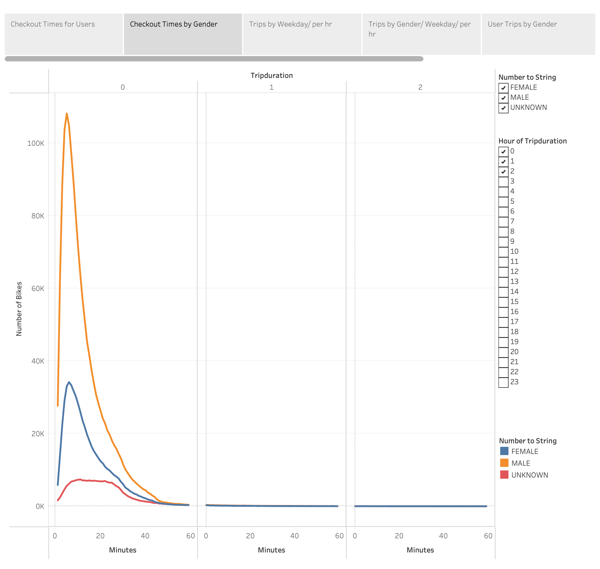Check the hour 16 filter box
Viewport: 600px width, 569px height.
[503, 312]
